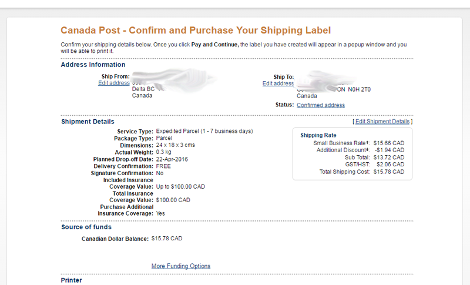The height and width of the screenshot is (285, 470).
Task: Click the Canada Post page title heading
Action: coord(196,30)
